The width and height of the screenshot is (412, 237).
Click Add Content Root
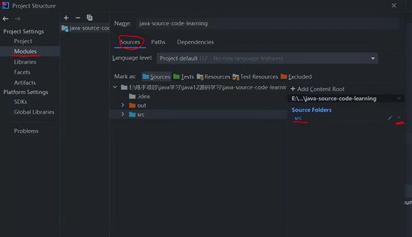tap(317, 89)
